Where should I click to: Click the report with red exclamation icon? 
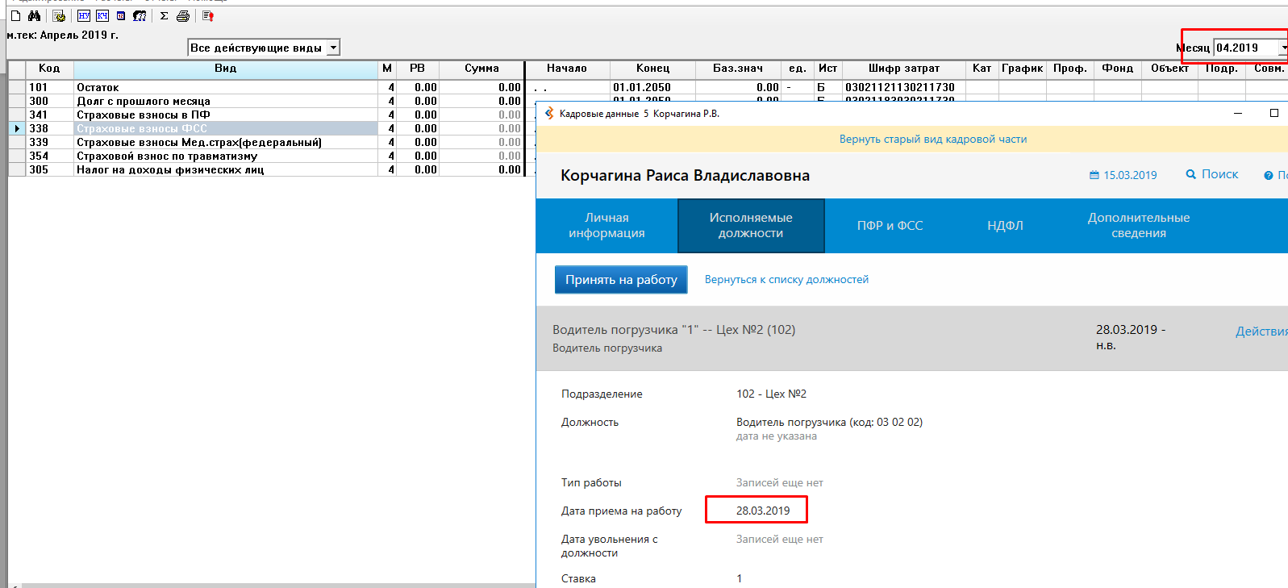coord(208,15)
